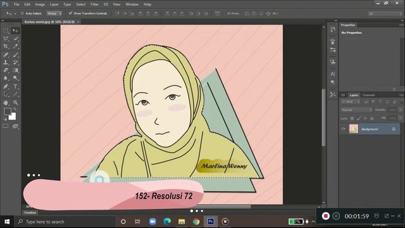Pause the screen recording

336,216
